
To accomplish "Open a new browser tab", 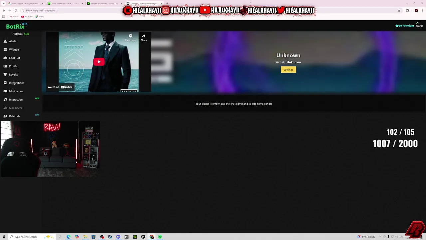I will [x=167, y=3].
